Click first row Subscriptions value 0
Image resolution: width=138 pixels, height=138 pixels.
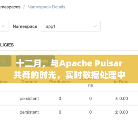[91, 99]
